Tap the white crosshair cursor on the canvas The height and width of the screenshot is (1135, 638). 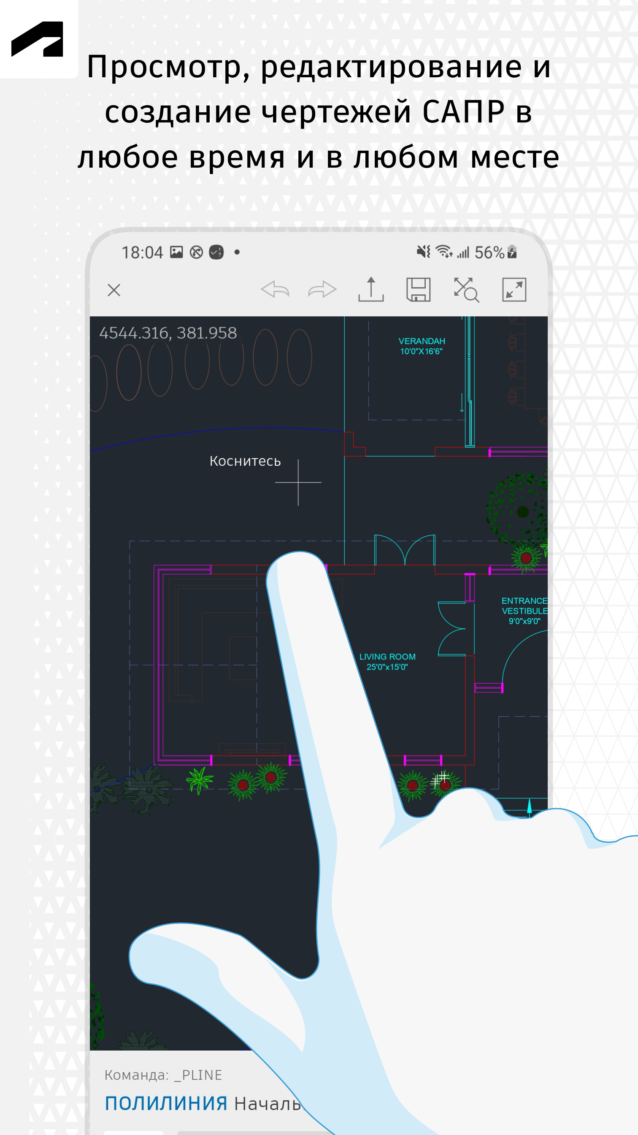pos(298,483)
